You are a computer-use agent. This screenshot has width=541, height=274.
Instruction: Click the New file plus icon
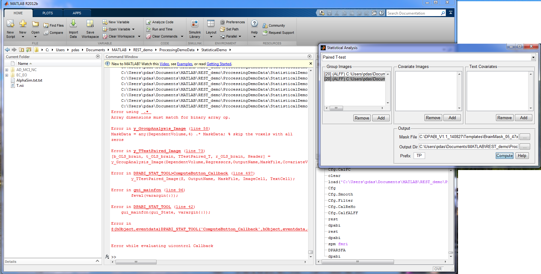pyautogui.click(x=23, y=24)
